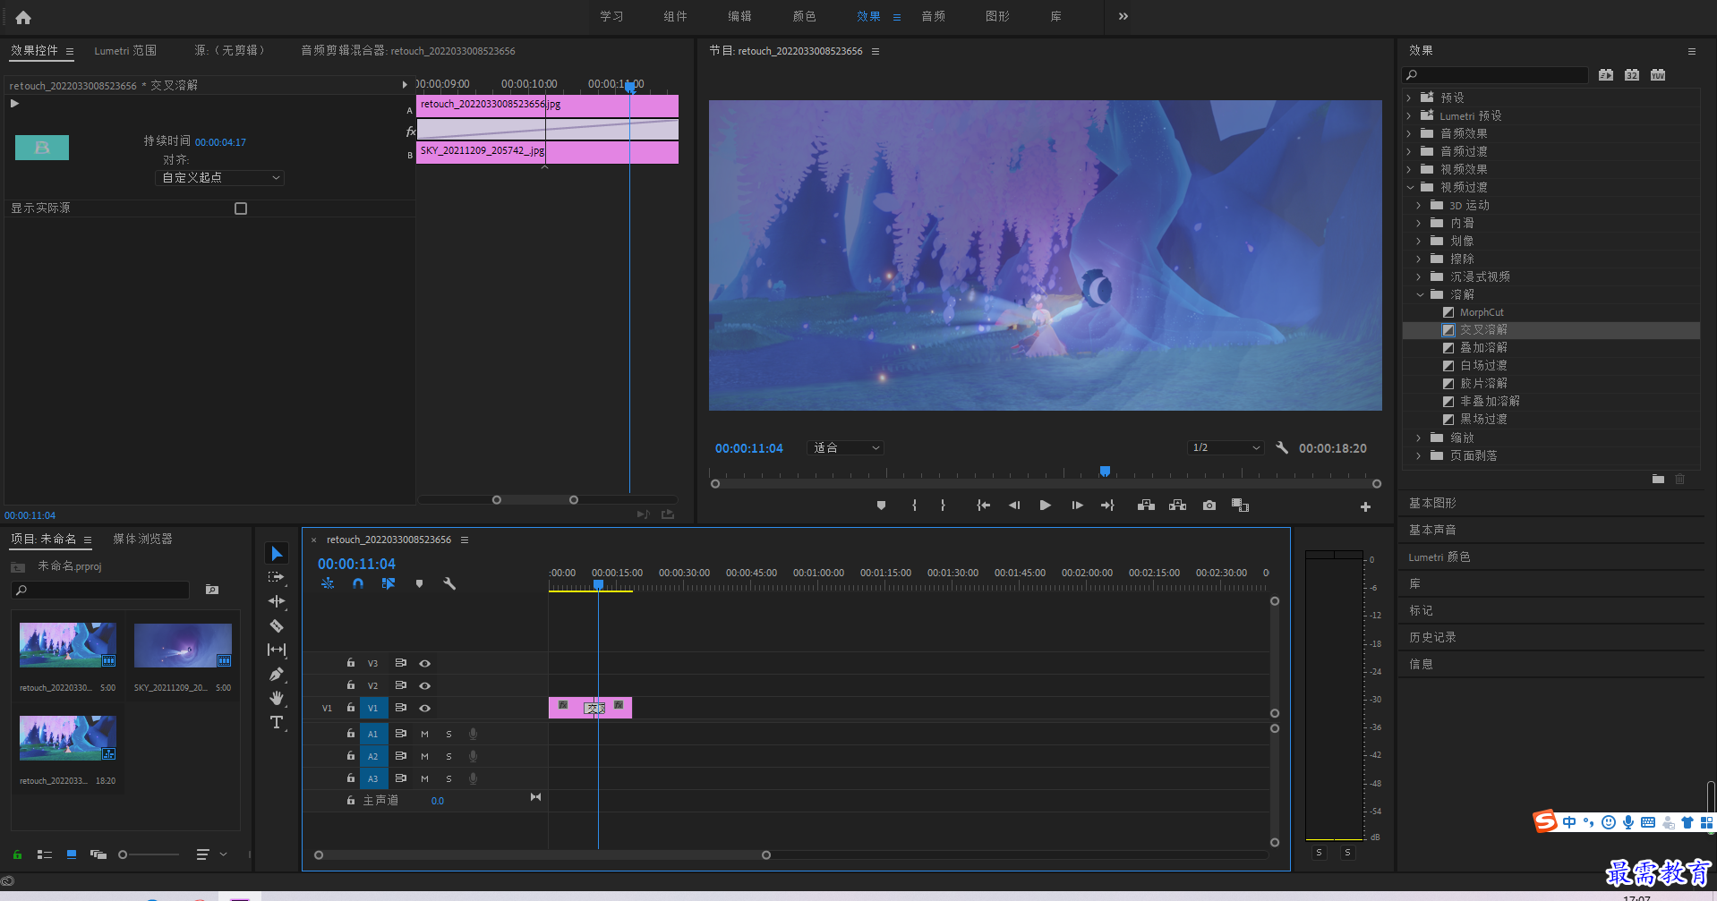1717x901 pixels.
Task: Toggle A1 track targeting
Action: click(373, 734)
